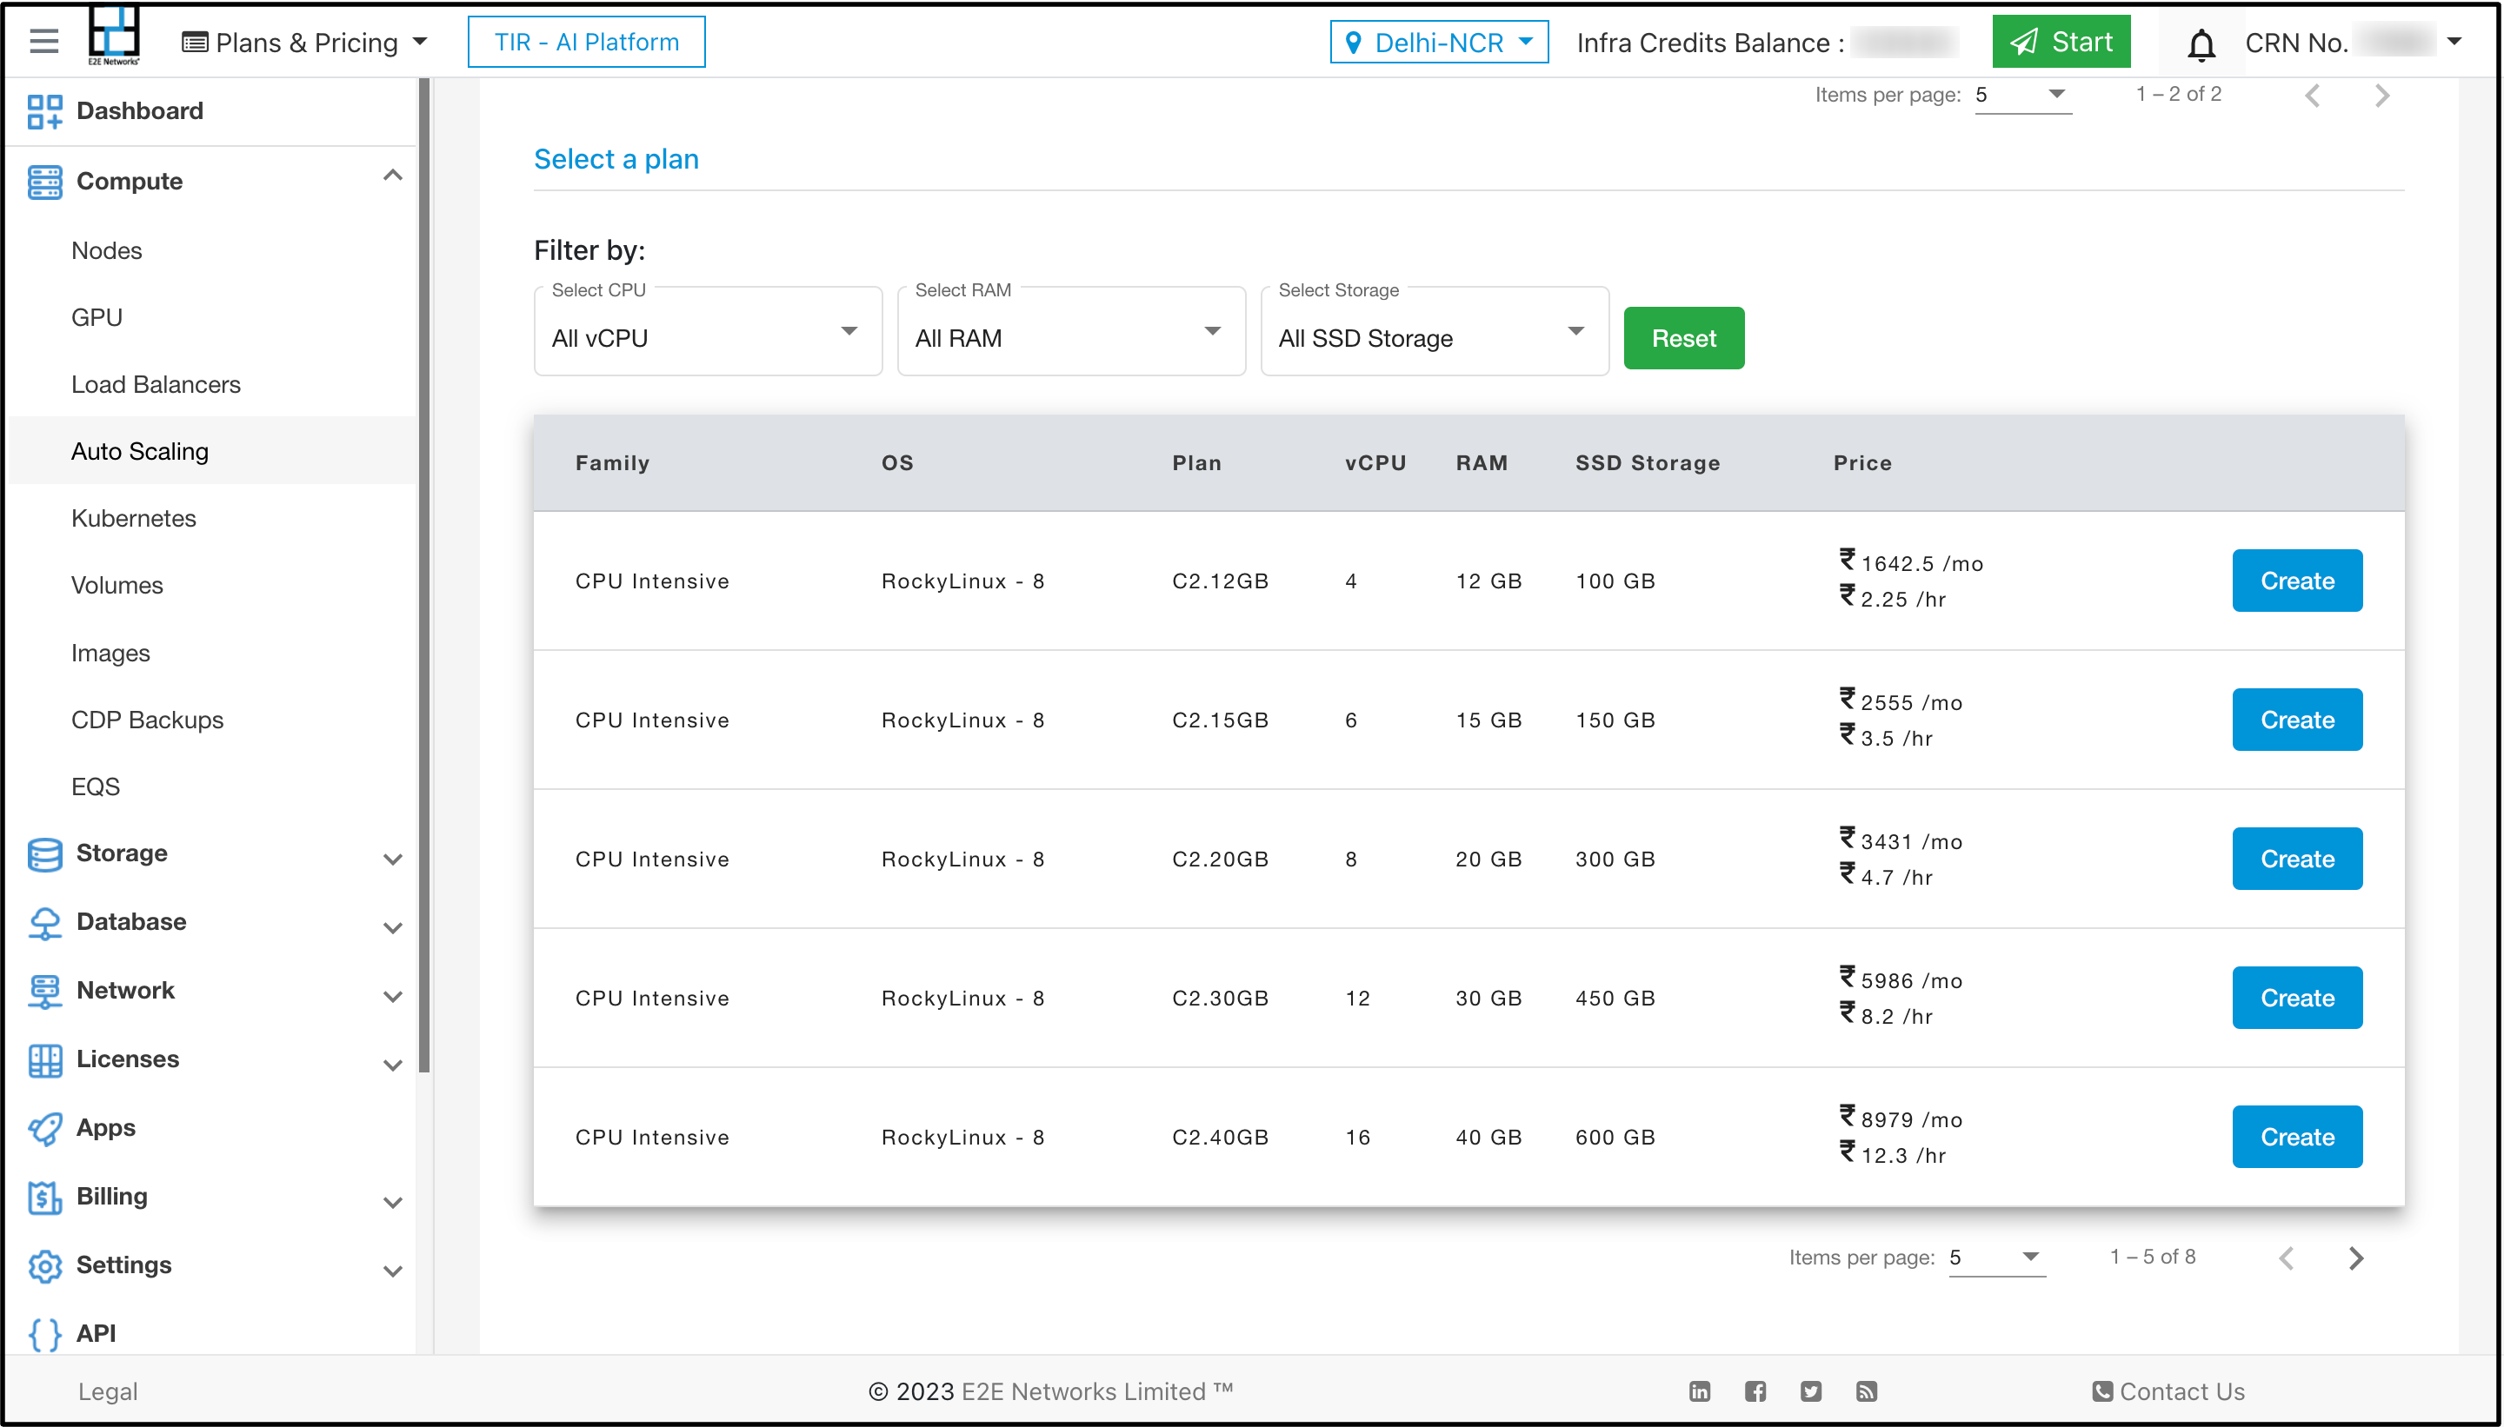This screenshot has height=1427, width=2504.
Task: Click the green Start button
Action: 2061,42
